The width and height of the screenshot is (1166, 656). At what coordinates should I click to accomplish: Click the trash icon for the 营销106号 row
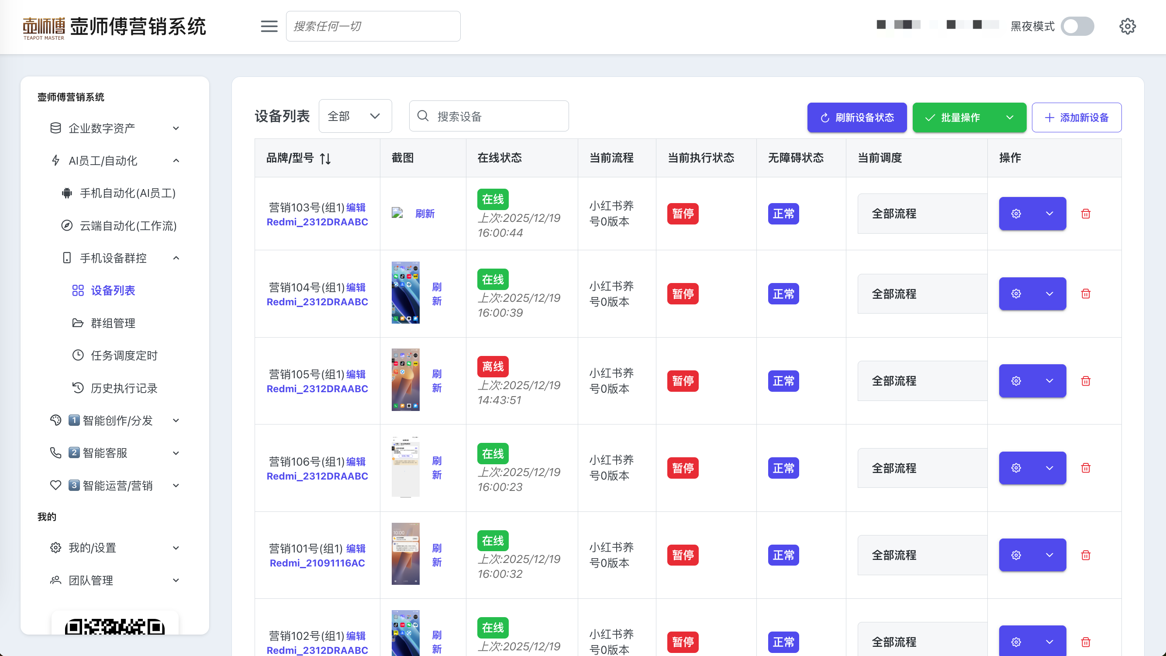pos(1086,468)
